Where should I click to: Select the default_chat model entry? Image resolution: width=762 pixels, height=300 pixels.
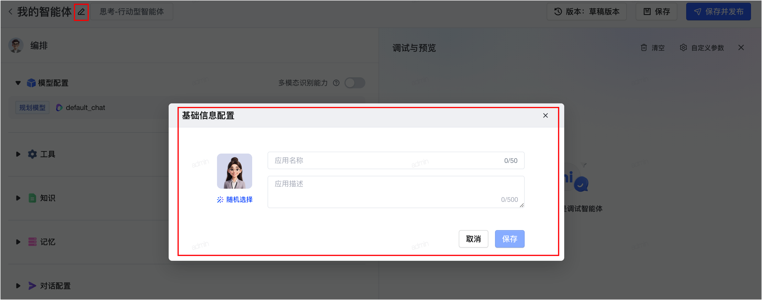(80, 107)
